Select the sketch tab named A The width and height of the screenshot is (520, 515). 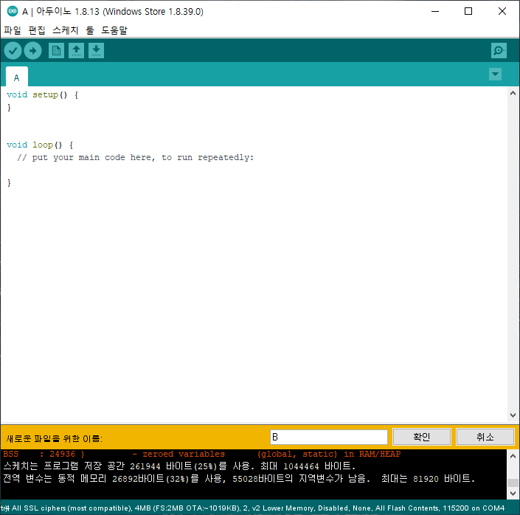(16, 77)
